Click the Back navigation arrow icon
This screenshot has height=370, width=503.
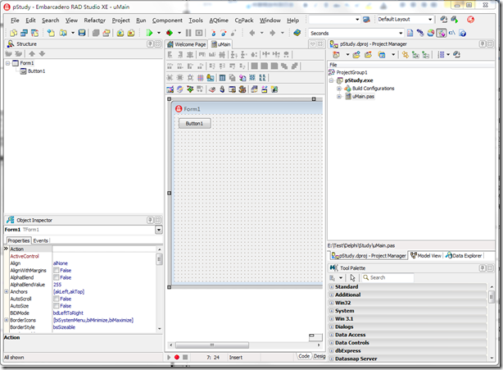click(x=252, y=33)
